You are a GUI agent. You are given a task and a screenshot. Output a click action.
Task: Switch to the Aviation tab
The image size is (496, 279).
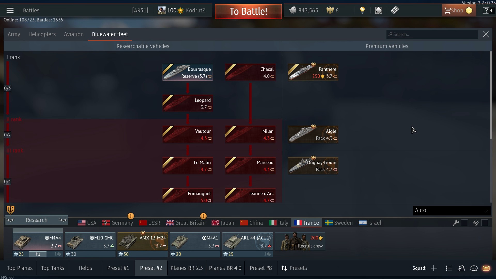pos(74,34)
